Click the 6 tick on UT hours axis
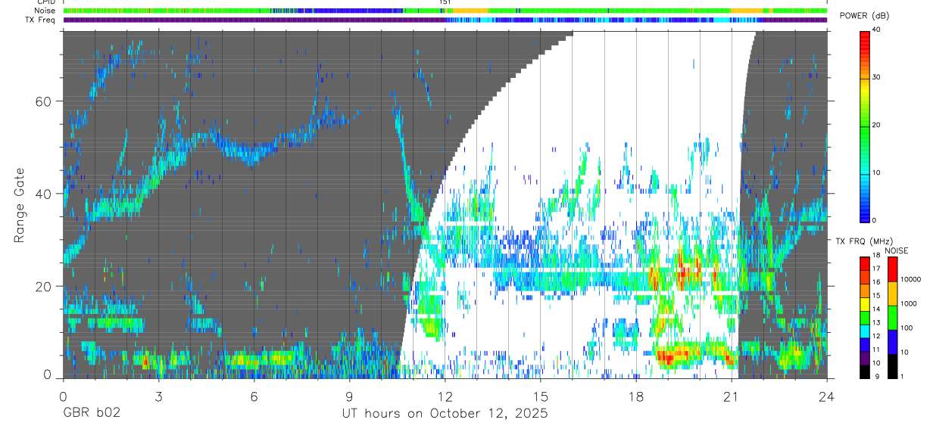 254,396
